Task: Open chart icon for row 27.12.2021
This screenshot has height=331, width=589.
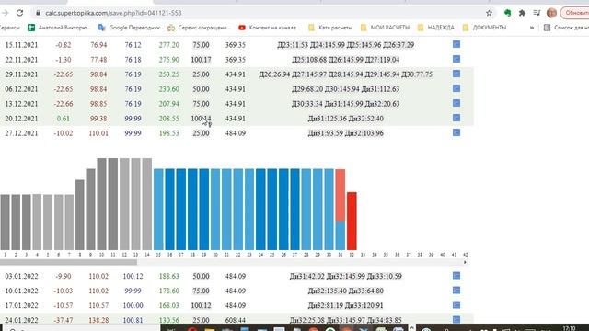Action: [x=456, y=132]
